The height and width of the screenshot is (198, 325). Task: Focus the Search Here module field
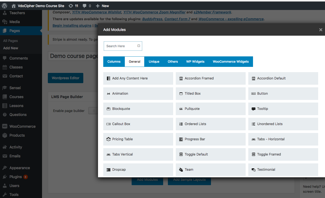click(123, 46)
